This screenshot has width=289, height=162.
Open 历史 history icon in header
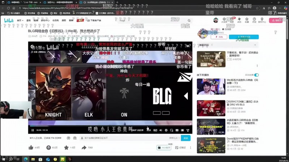pos(254,20)
